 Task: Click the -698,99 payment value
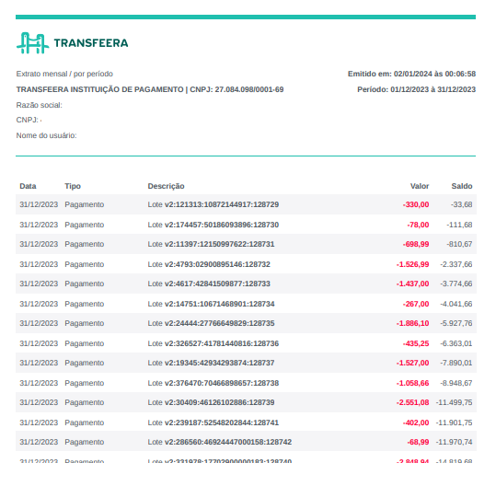coord(416,244)
